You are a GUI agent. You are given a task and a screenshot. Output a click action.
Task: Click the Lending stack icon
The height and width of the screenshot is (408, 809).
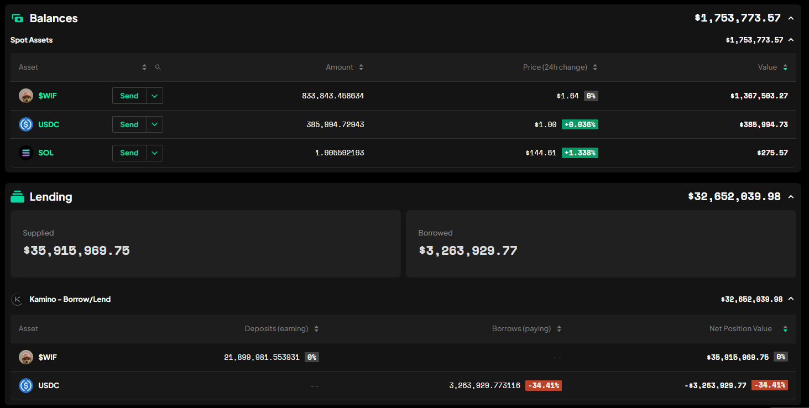pos(18,197)
